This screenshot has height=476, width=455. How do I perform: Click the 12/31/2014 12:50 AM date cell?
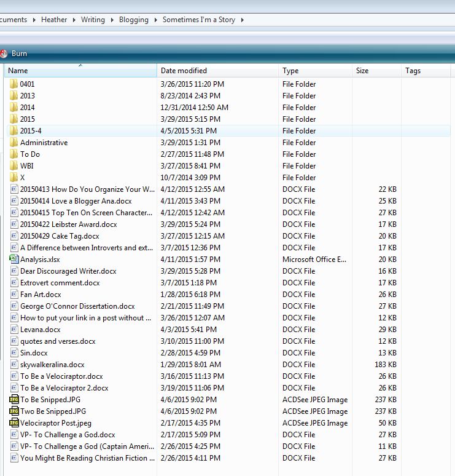(x=195, y=108)
